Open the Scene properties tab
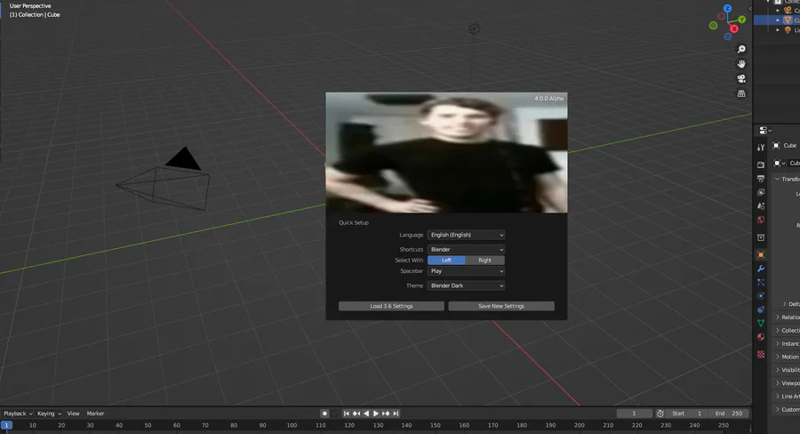 coord(761,205)
